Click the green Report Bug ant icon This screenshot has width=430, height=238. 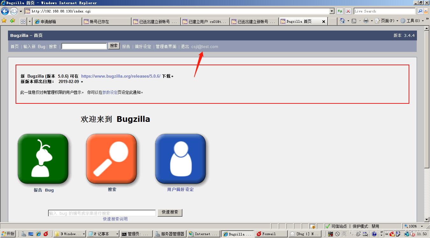click(x=43, y=159)
